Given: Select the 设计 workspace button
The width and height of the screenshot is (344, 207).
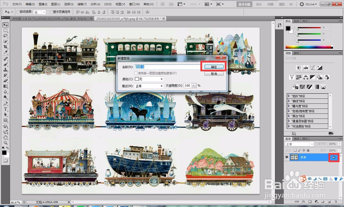Looking at the screenshot, I should point(259,4).
